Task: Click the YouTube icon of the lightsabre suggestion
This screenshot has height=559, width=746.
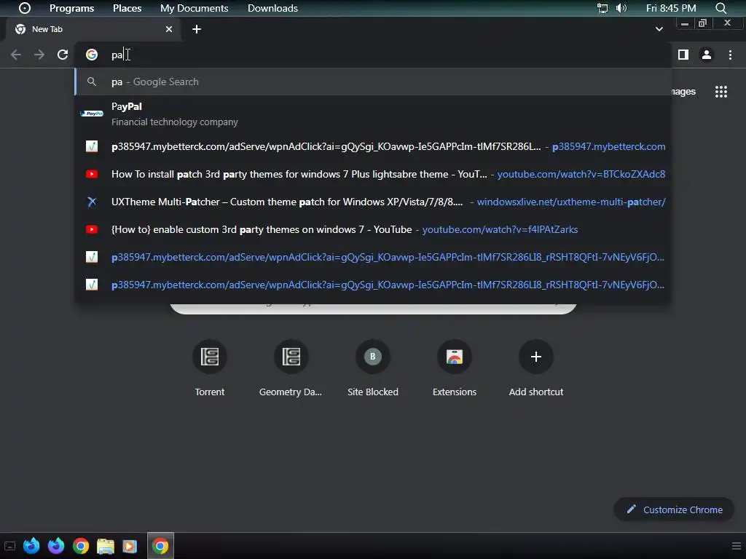Action: tap(91, 174)
